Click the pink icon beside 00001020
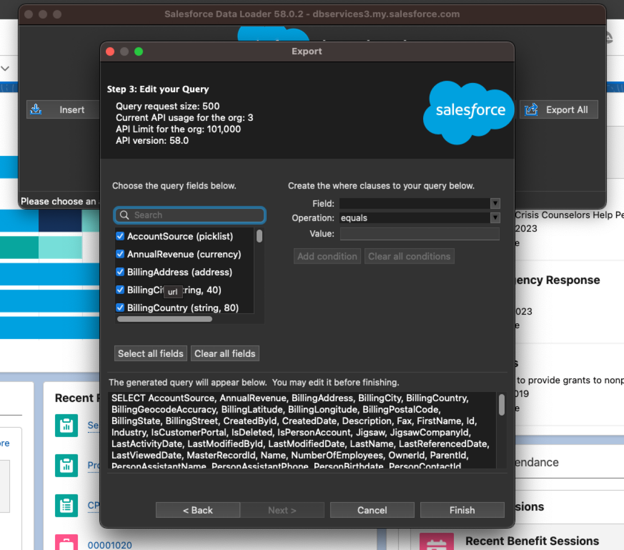This screenshot has height=550, width=624. coord(66,542)
